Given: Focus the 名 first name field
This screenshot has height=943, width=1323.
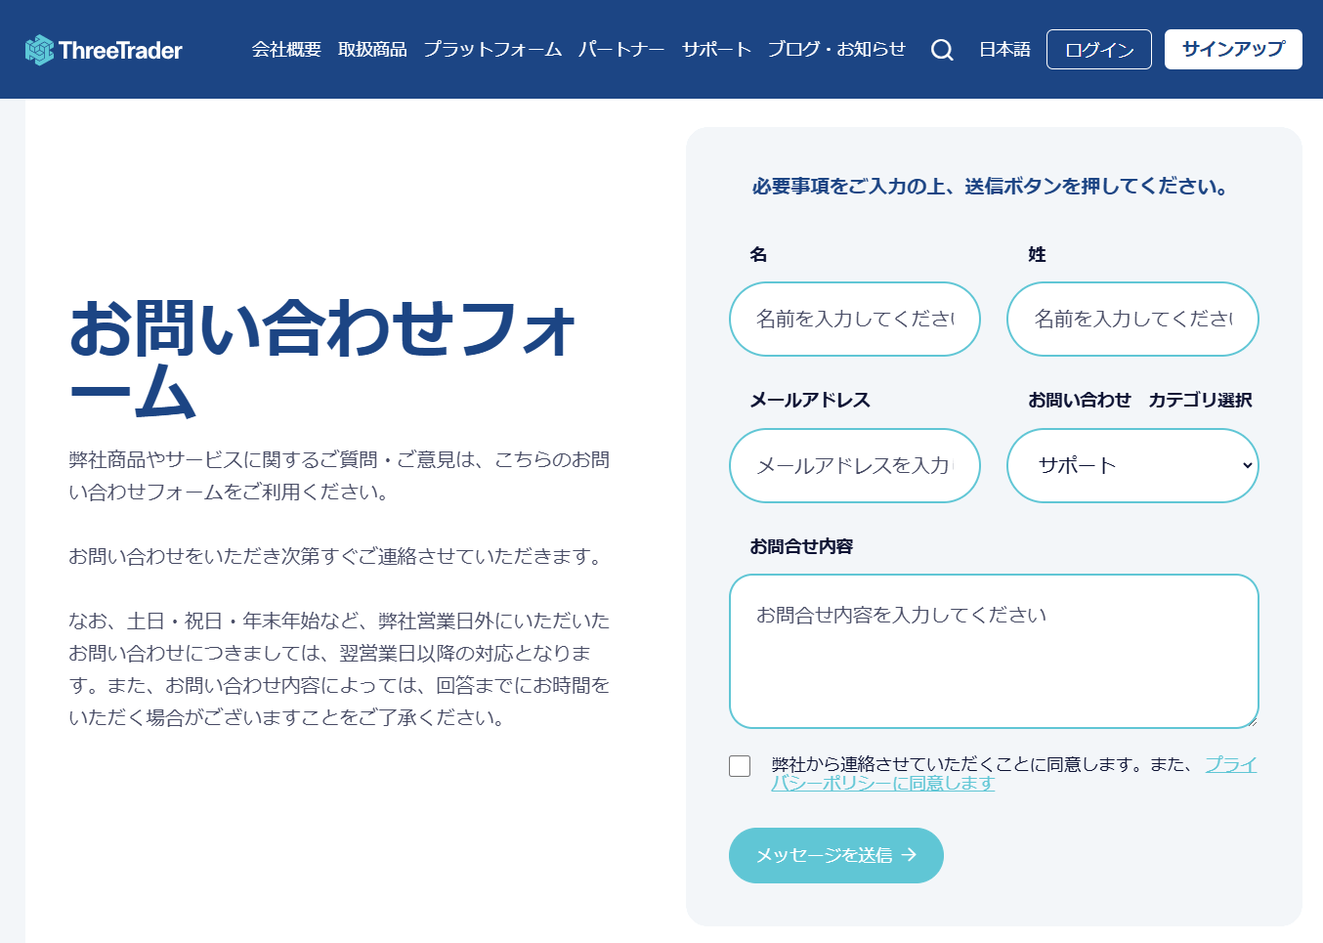Looking at the screenshot, I should point(855,319).
